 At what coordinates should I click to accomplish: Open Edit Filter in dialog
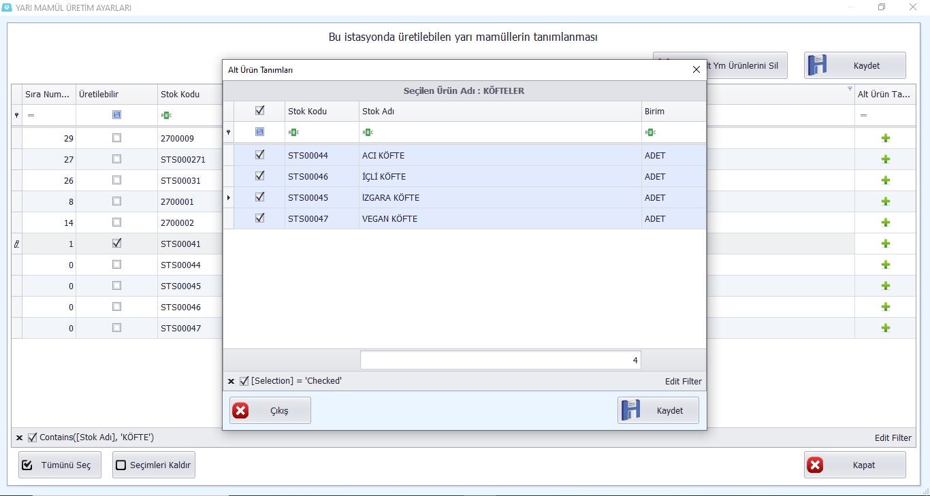click(683, 382)
